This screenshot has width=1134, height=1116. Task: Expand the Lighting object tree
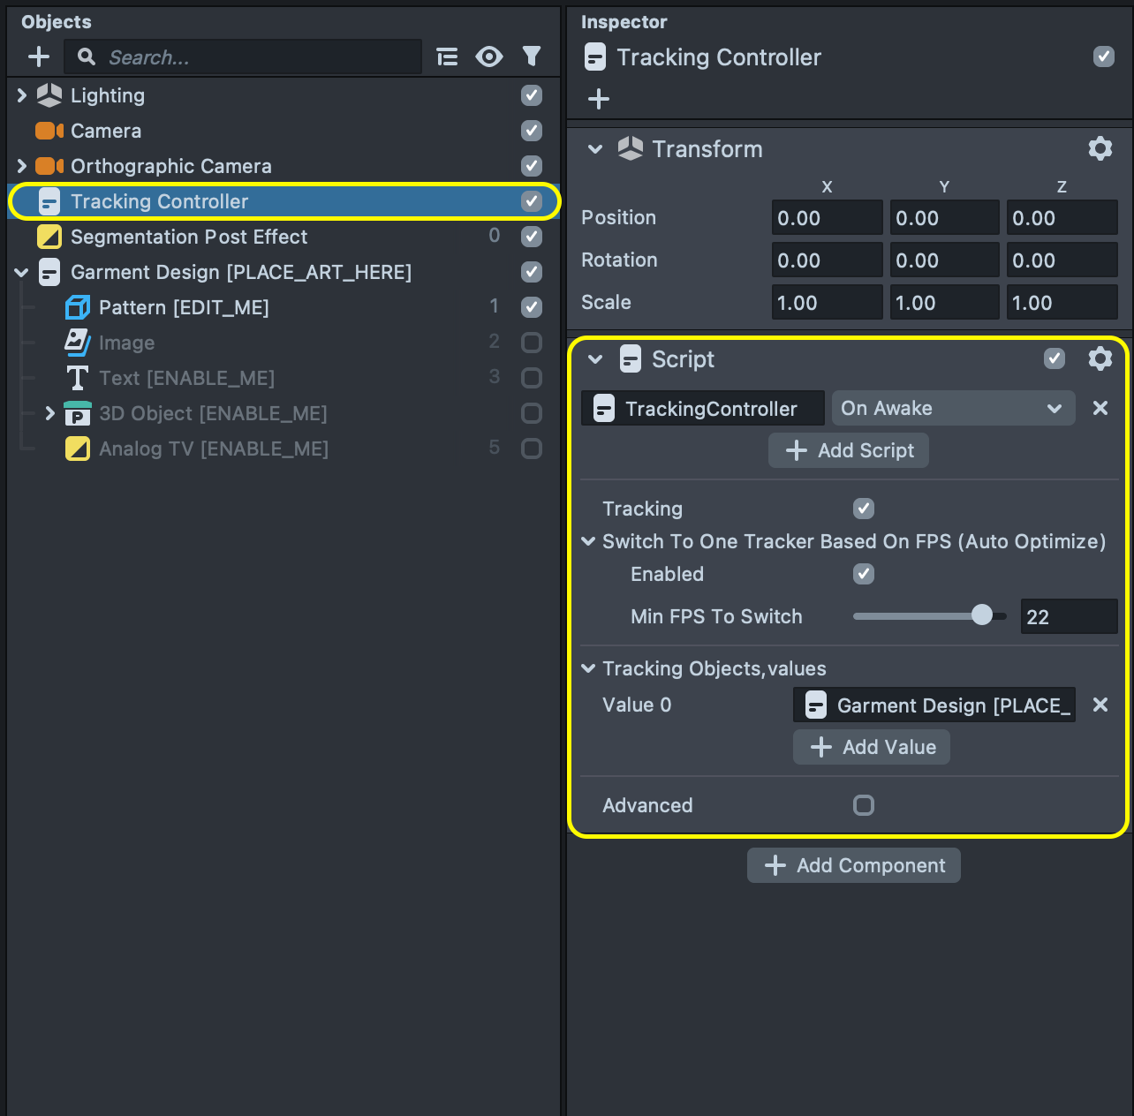pos(22,95)
